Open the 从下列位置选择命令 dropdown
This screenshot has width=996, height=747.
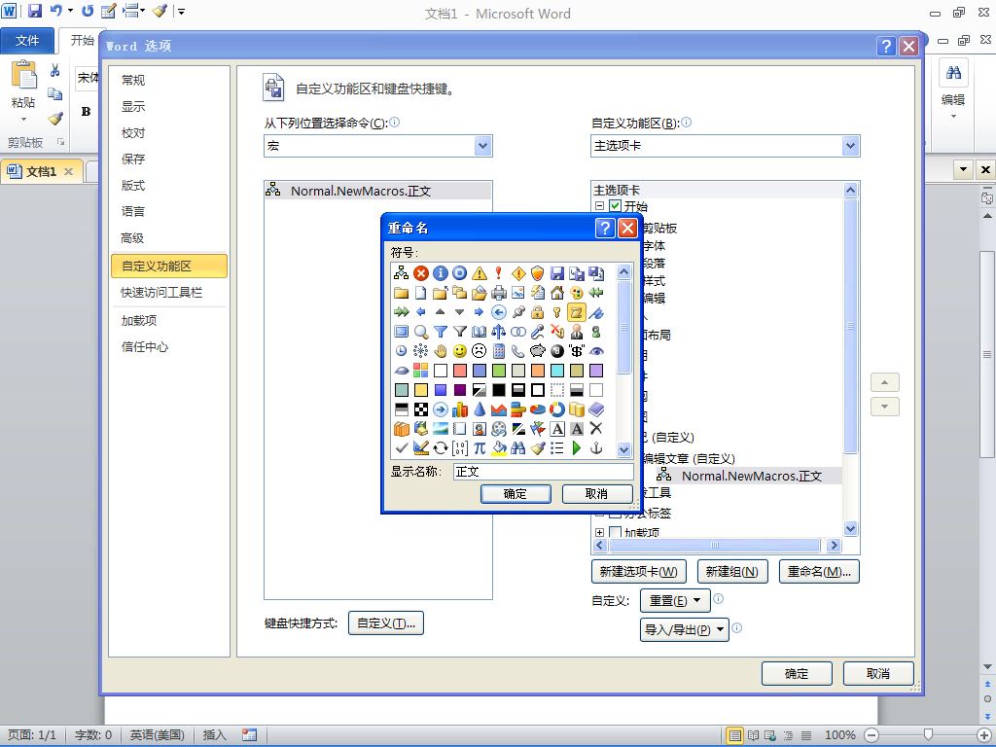tap(482, 146)
